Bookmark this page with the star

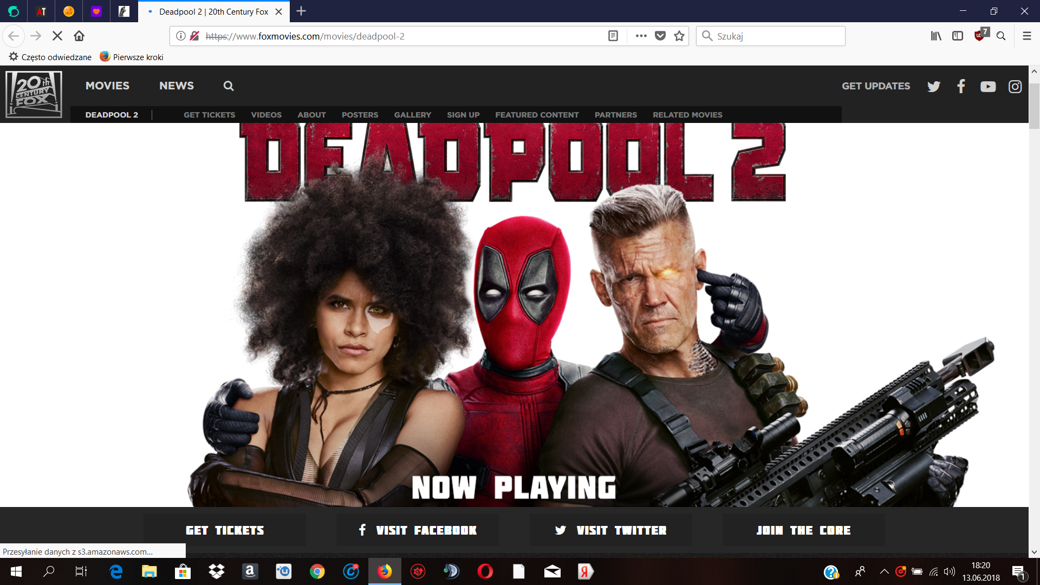click(679, 36)
